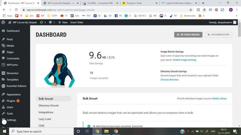Switch to the TinyPNG browser tab
This screenshot has height=135, width=241.
point(100,3)
